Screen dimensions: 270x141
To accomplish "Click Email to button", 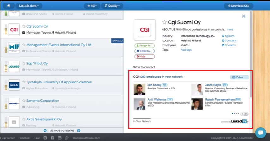I will point(144,51).
